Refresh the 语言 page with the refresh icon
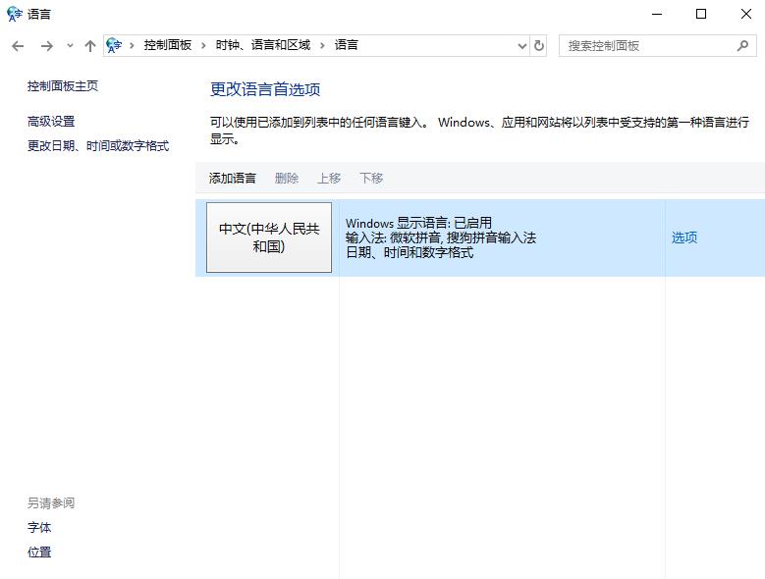765x579 pixels. (539, 46)
